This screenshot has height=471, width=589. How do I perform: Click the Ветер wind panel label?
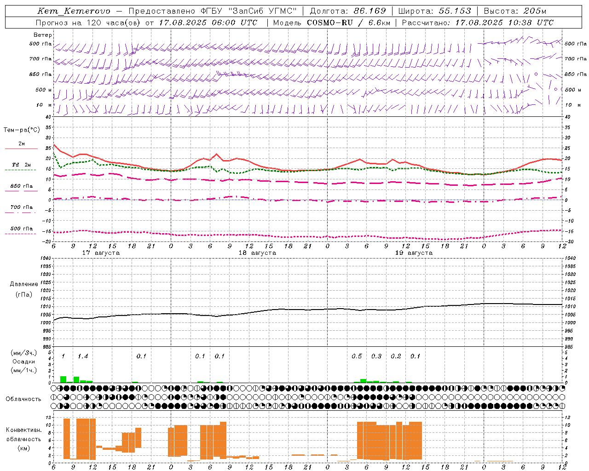(x=43, y=35)
